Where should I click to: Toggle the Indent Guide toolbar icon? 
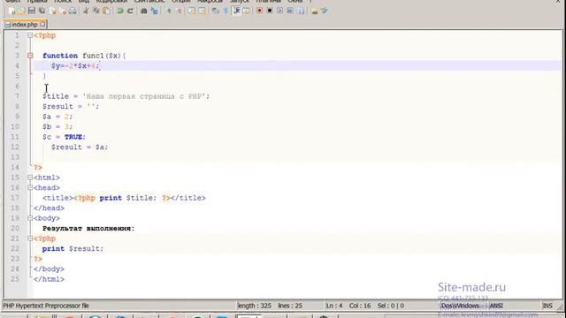(x=237, y=11)
